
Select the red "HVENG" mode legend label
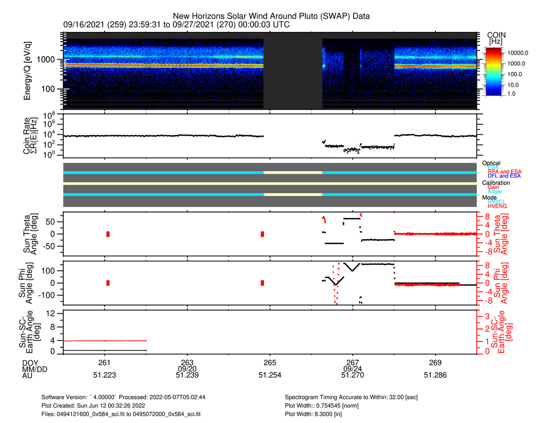point(498,206)
